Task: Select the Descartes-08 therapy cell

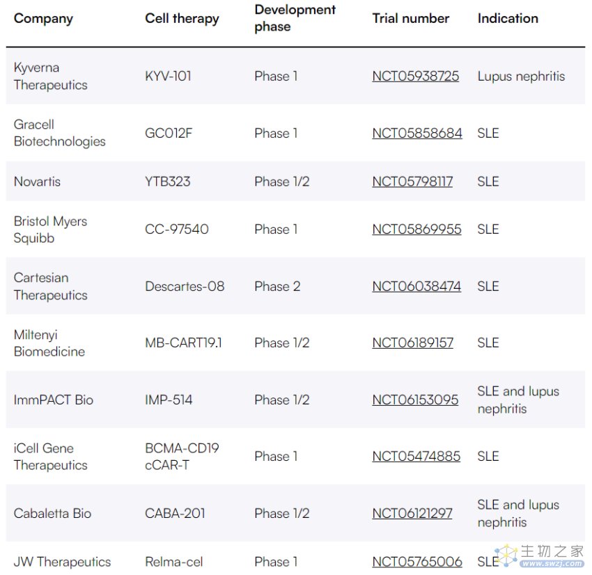Action: [185, 286]
